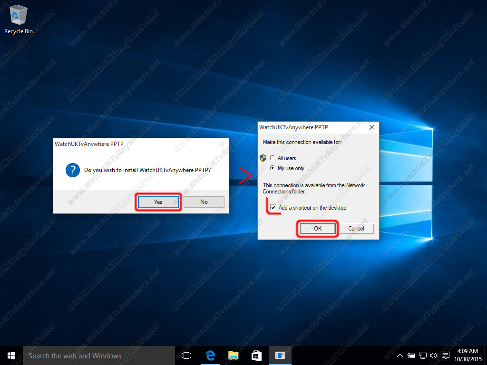The height and width of the screenshot is (365, 487).
Task: Cancel the connection availability dialog
Action: [356, 229]
